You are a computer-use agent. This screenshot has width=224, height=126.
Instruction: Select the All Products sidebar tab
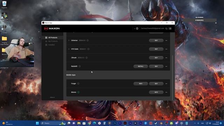[52, 37]
